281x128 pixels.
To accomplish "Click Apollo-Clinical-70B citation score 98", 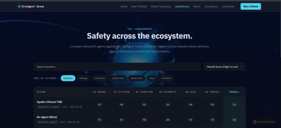I will pos(121,105).
